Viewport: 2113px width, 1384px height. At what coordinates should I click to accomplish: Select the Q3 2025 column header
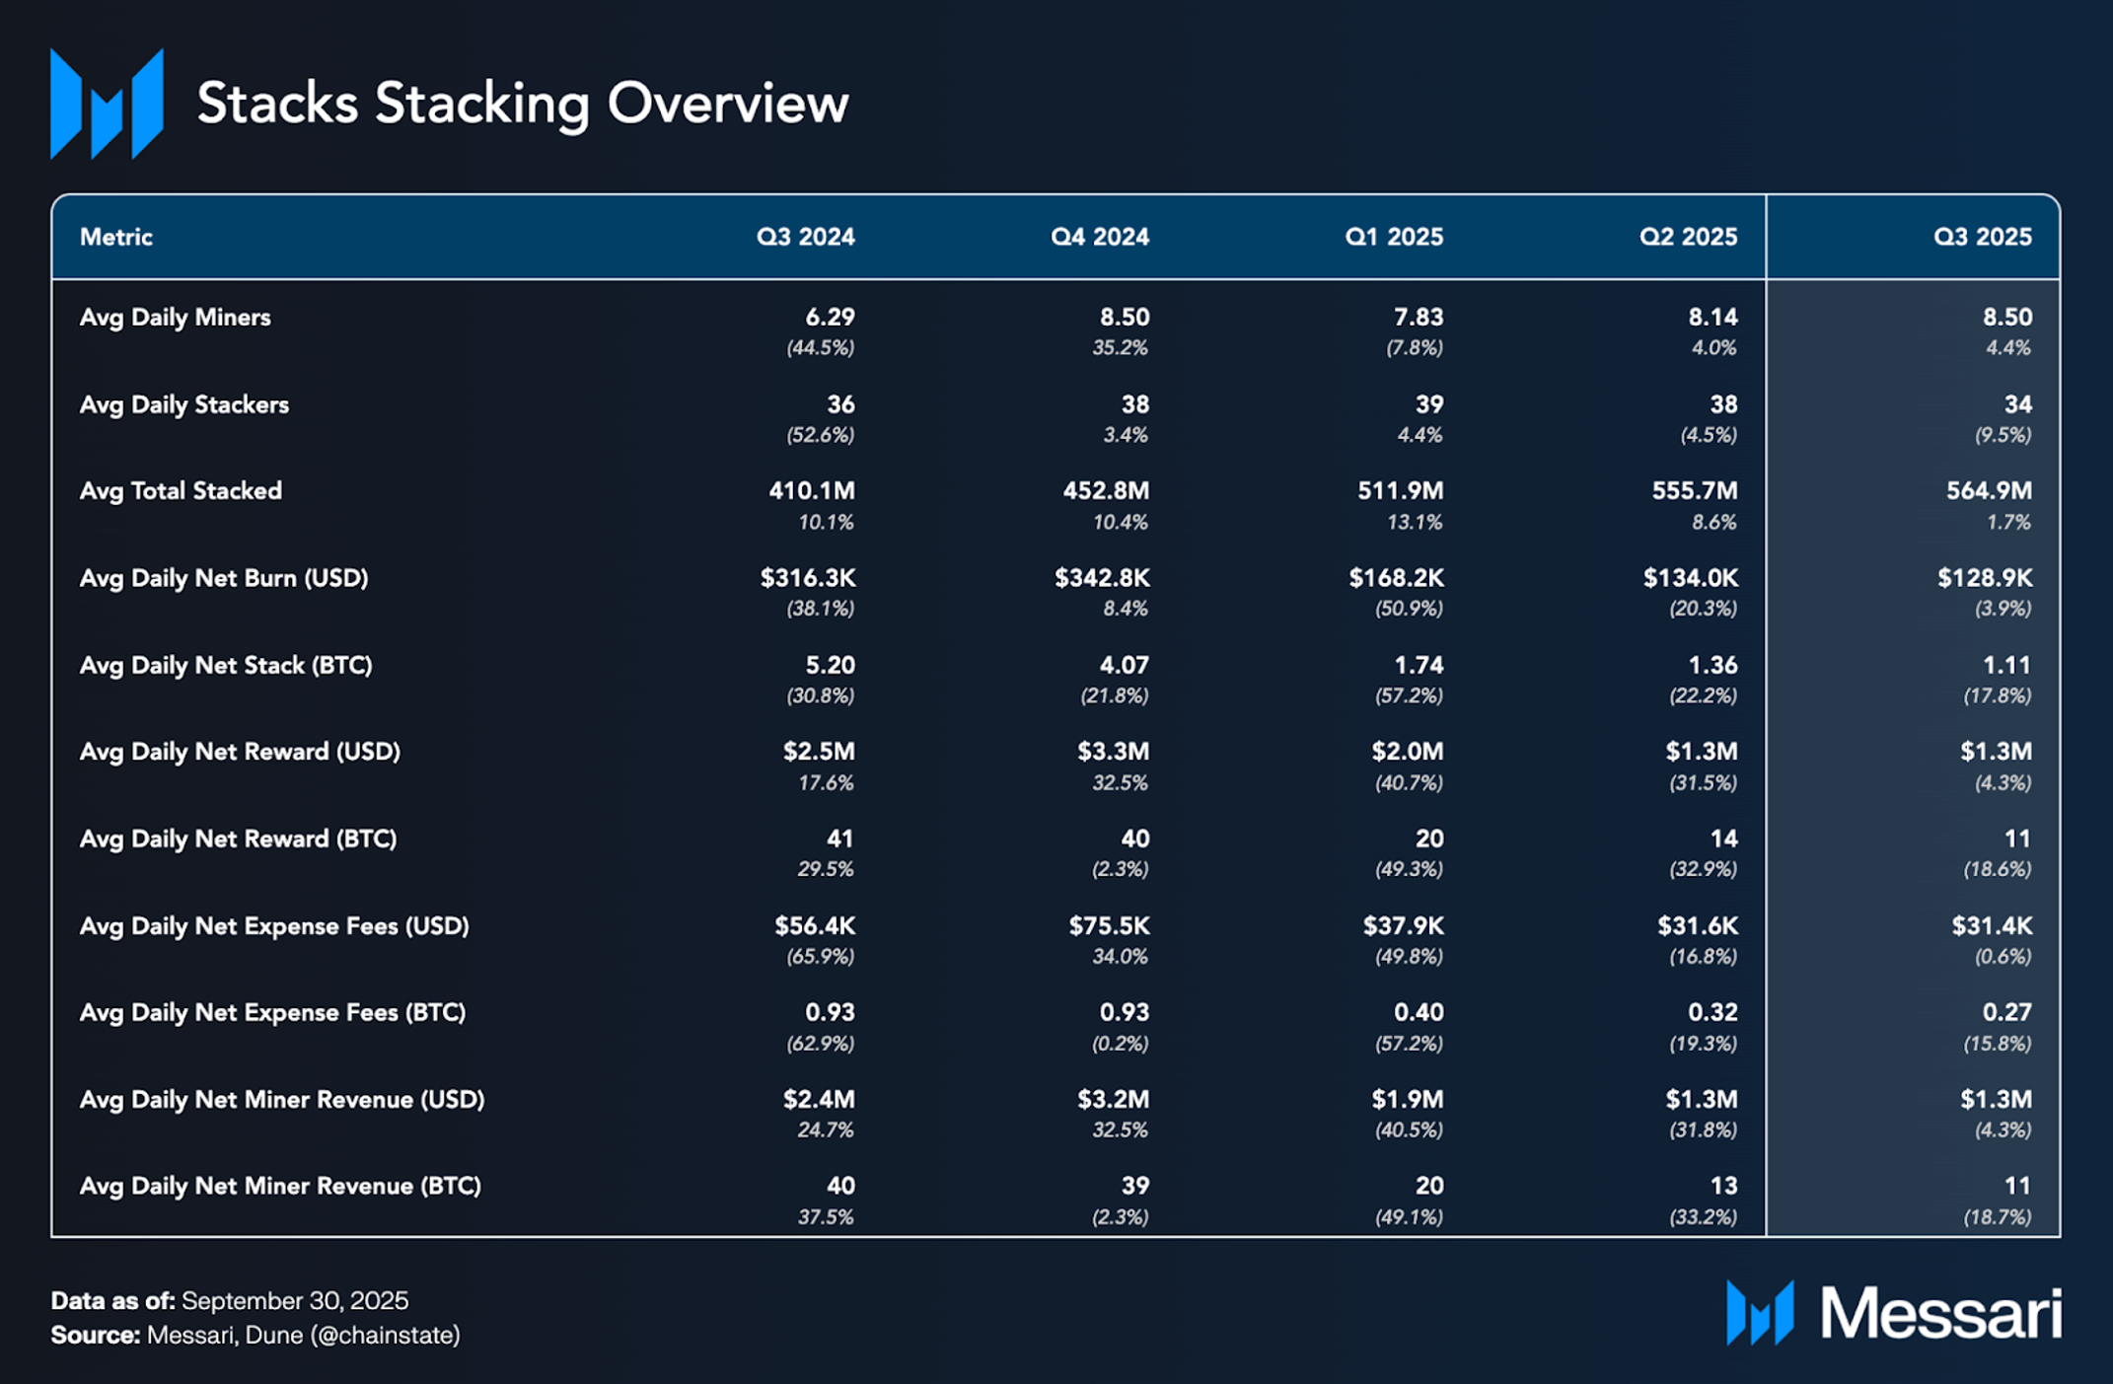1982,237
